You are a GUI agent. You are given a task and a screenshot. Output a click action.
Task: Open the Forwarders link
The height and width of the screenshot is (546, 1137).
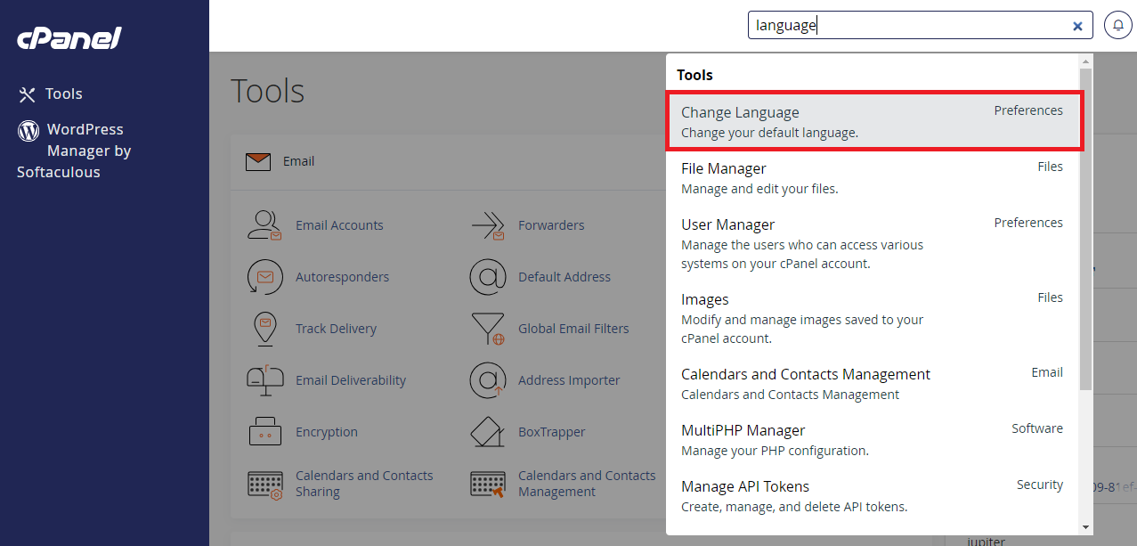pos(551,225)
